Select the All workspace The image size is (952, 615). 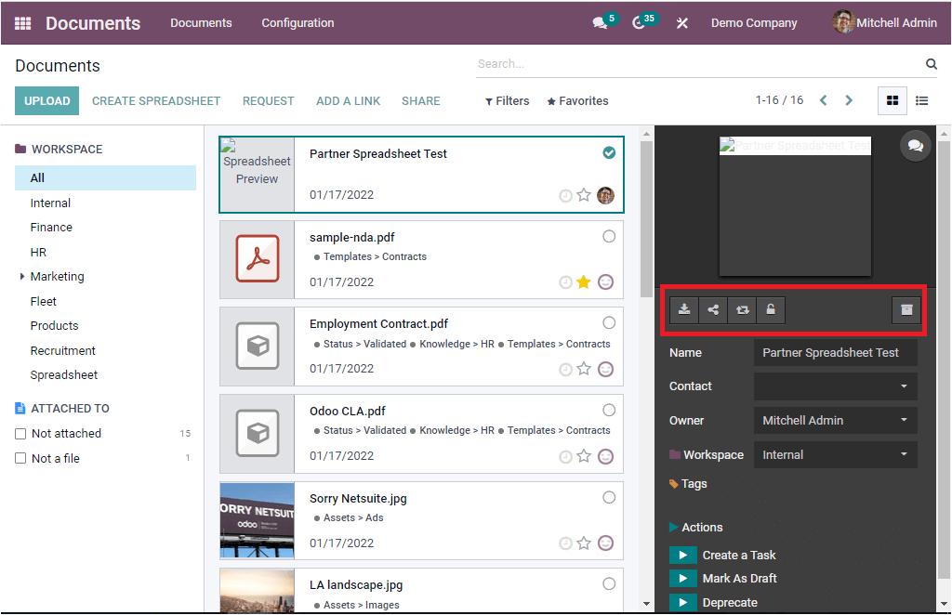[x=105, y=177]
